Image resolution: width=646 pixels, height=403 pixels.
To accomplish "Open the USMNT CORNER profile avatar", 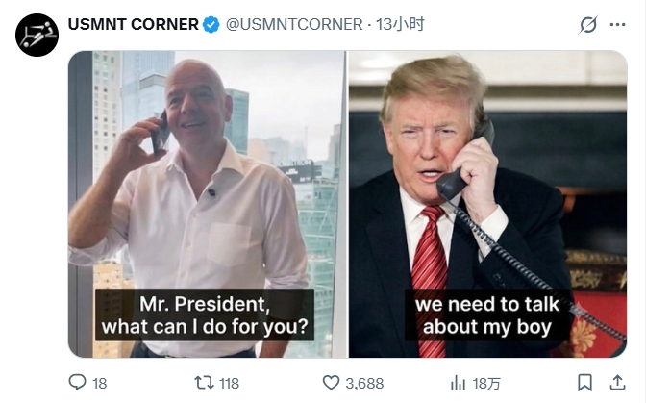I will point(37,35).
